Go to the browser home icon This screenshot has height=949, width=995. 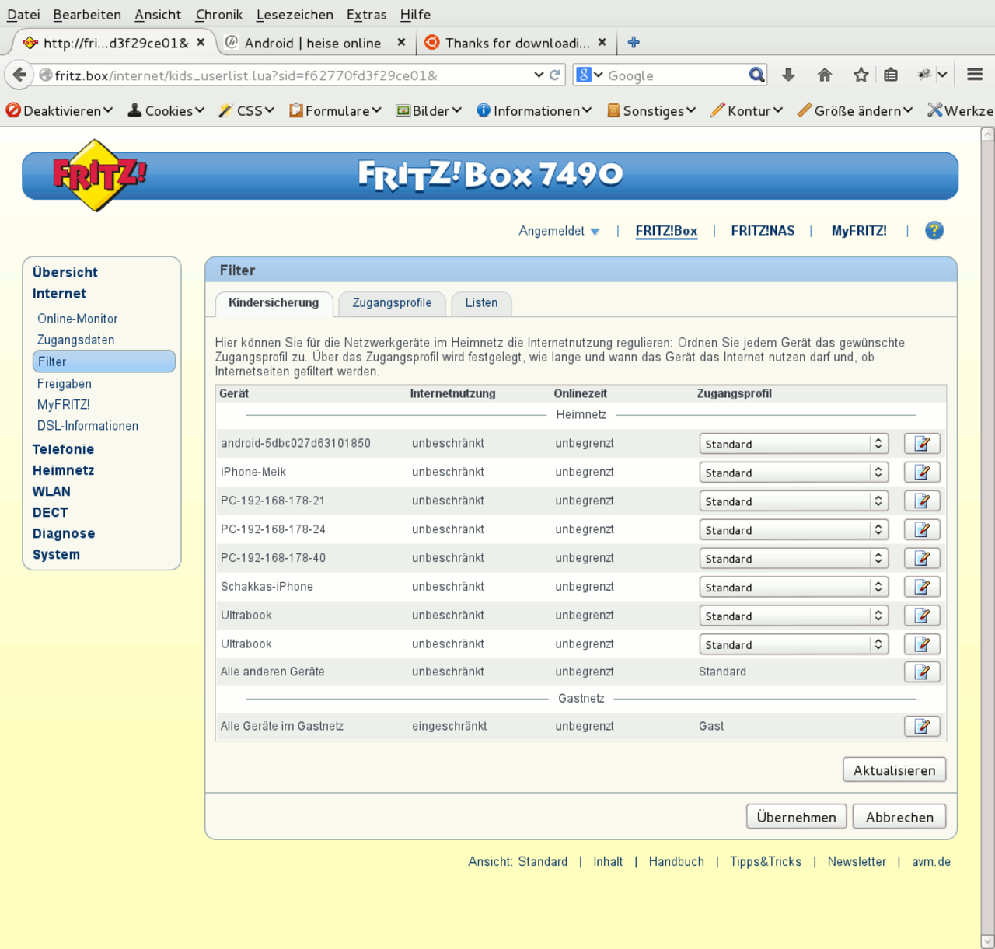point(825,75)
